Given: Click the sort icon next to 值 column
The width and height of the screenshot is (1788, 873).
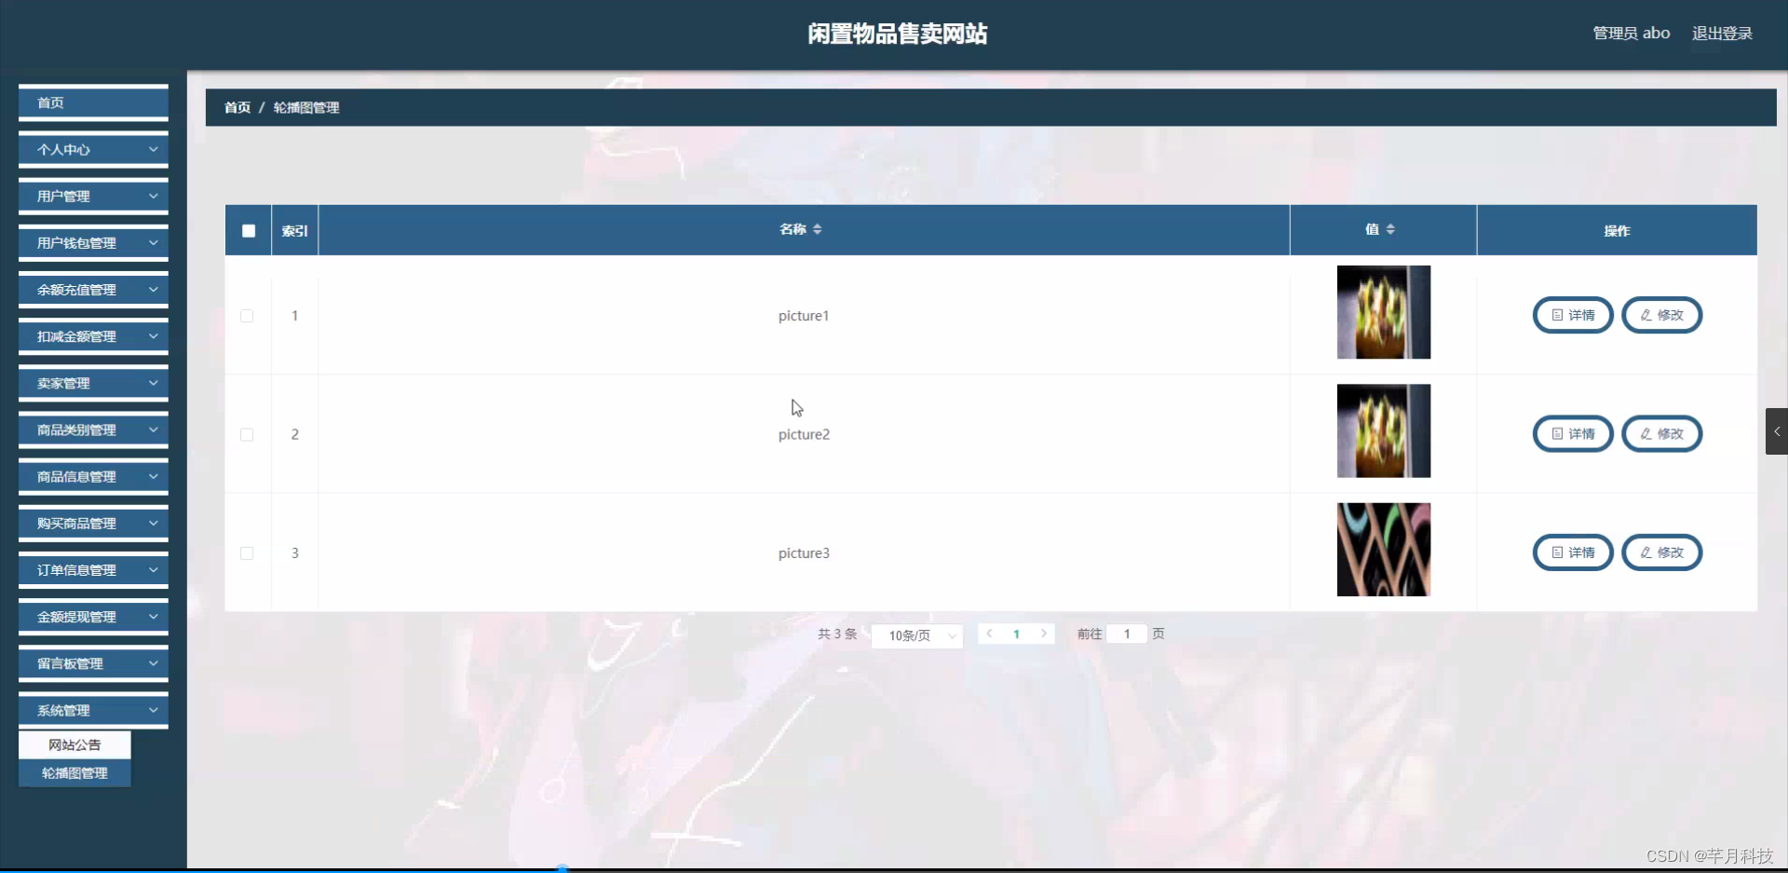Looking at the screenshot, I should (1390, 229).
